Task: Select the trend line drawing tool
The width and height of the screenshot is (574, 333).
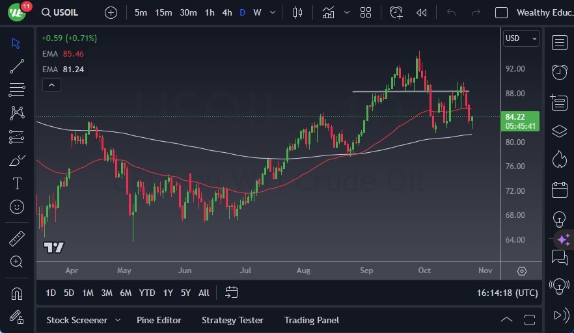Action: [17, 66]
